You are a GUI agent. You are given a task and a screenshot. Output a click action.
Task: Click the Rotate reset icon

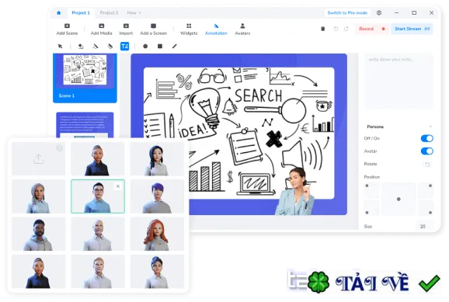coord(427,165)
